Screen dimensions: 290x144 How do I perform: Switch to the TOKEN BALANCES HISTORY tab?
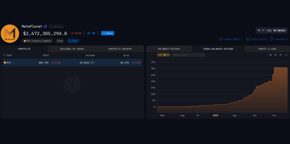point(218,49)
